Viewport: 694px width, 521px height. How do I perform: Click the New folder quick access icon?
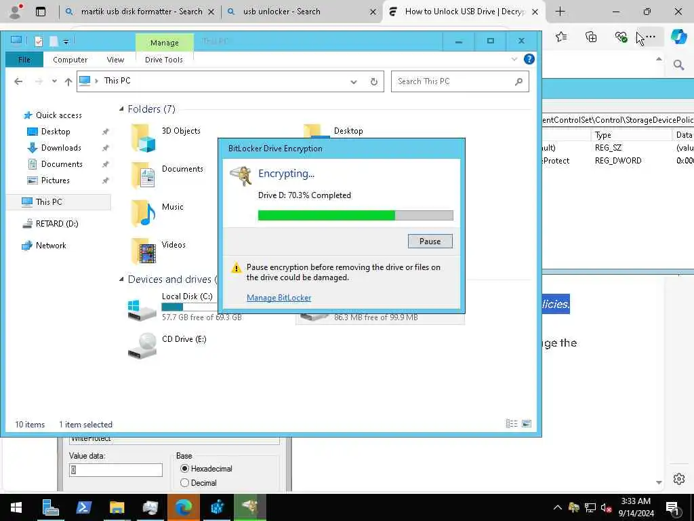tap(54, 41)
